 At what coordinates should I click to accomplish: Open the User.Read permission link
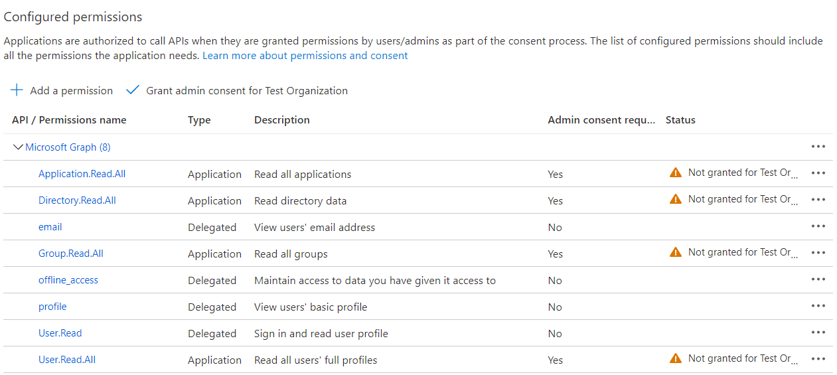(x=60, y=333)
